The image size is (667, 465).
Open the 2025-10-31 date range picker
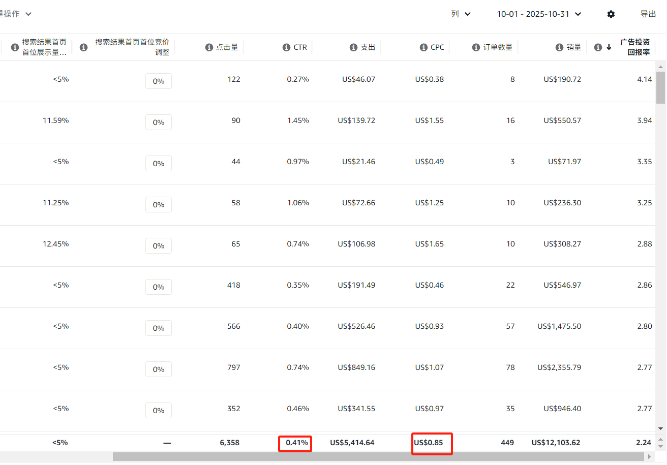tap(539, 14)
